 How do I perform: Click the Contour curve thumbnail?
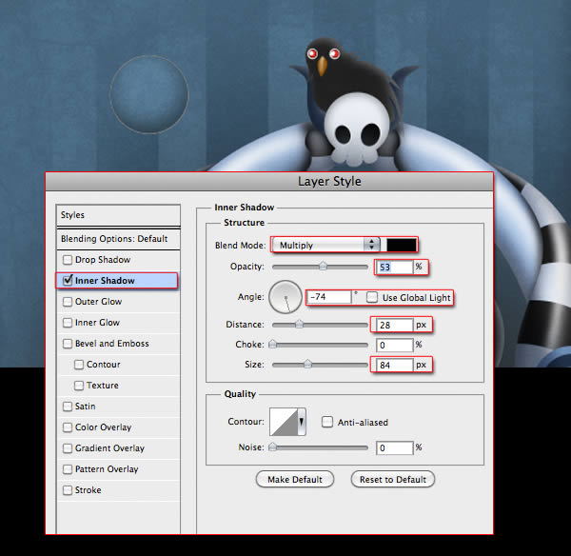[284, 422]
